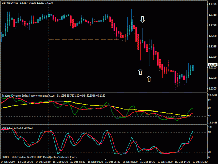Click the 15.1485 TDI scale value
218x164 pixels.
pyautogui.click(x=212, y=123)
